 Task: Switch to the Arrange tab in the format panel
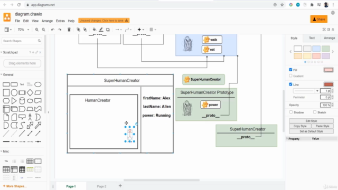tap(329, 38)
